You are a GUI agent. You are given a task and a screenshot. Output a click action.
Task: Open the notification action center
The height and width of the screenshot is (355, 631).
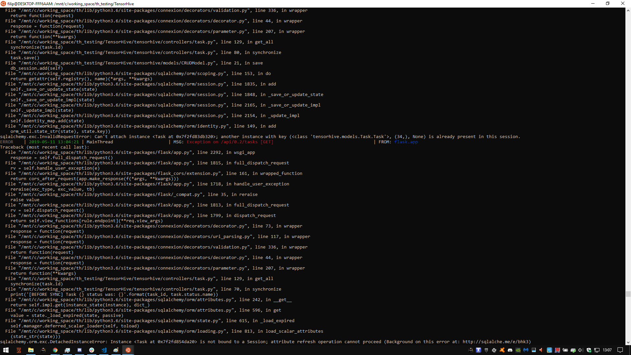tap(620, 350)
